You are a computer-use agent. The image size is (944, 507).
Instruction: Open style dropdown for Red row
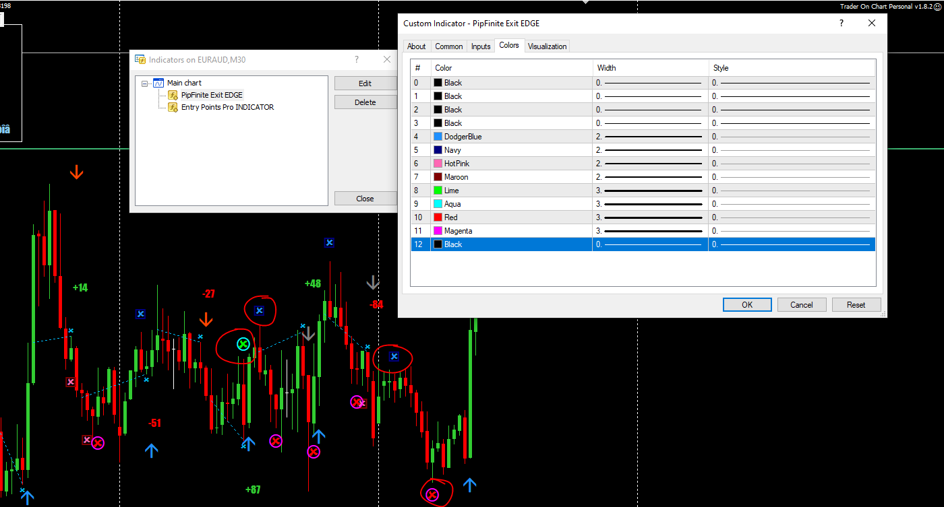point(792,217)
